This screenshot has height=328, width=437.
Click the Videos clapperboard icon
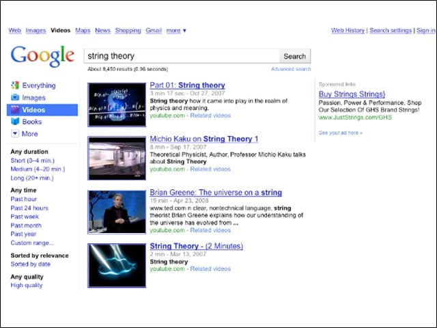point(15,109)
